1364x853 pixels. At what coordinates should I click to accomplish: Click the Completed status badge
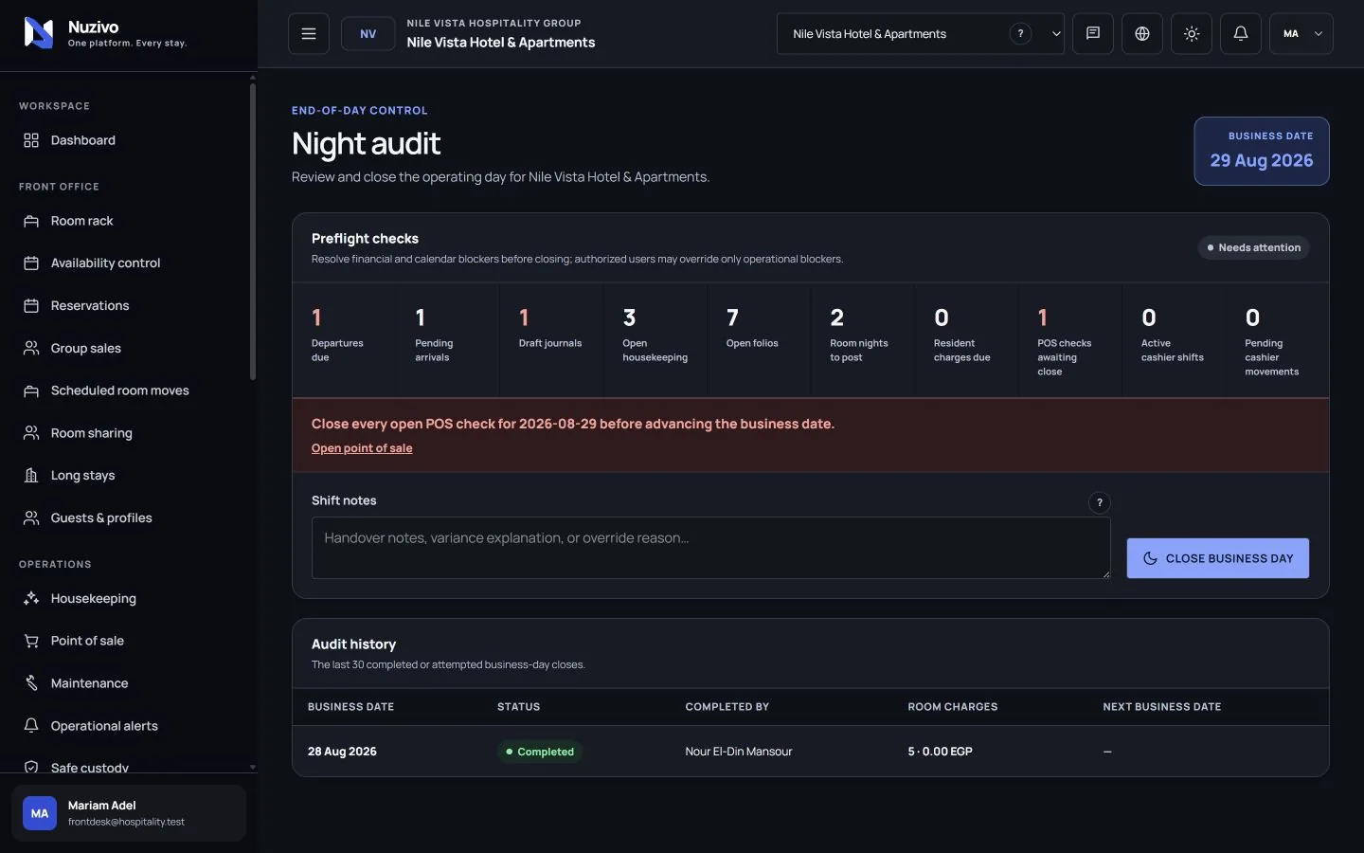point(540,752)
